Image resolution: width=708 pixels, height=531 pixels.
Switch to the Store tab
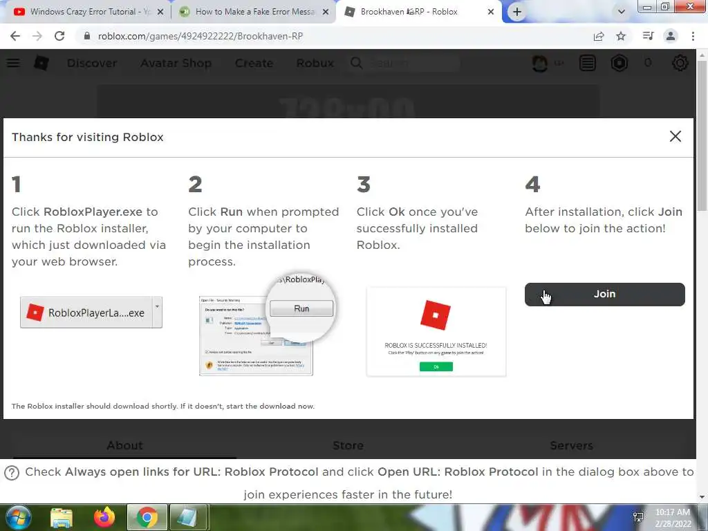pos(348,445)
